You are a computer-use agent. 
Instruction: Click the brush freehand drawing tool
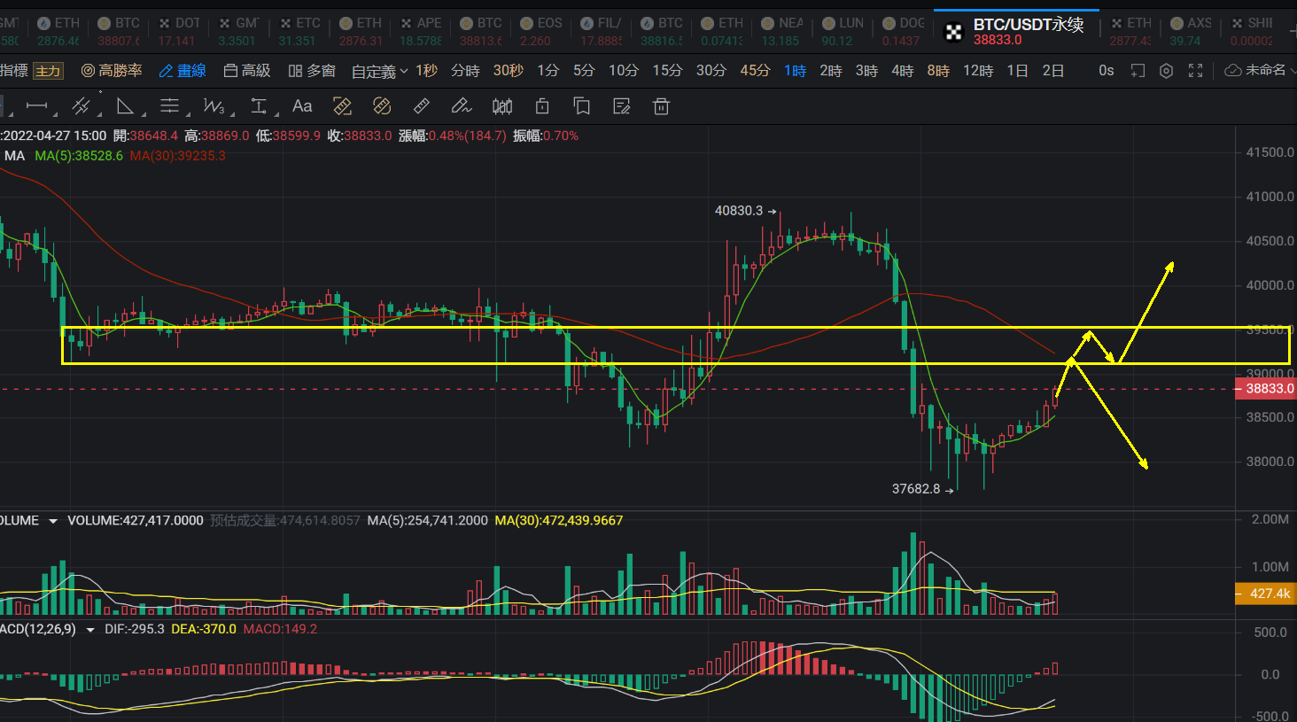[x=461, y=107]
